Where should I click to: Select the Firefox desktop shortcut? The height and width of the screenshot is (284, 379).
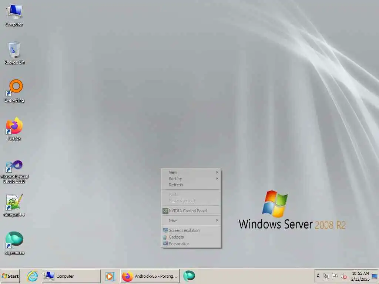pyautogui.click(x=14, y=129)
